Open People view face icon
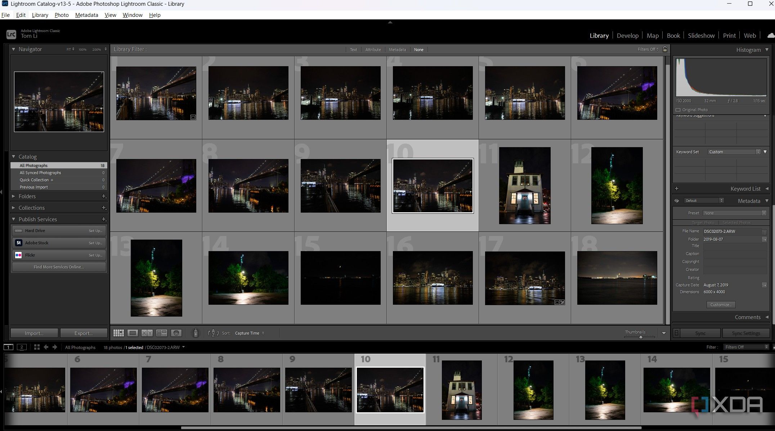Screen dimensions: 775x431 coord(176,333)
